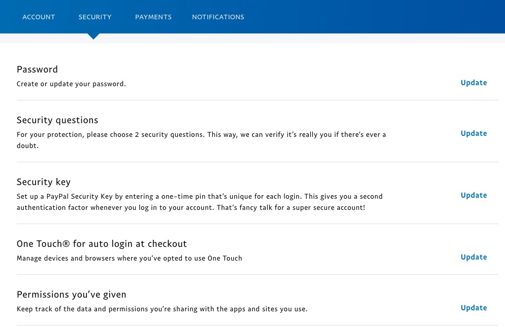Image resolution: width=505 pixels, height=327 pixels.
Task: Click Update for Security questions
Action: pyautogui.click(x=474, y=133)
